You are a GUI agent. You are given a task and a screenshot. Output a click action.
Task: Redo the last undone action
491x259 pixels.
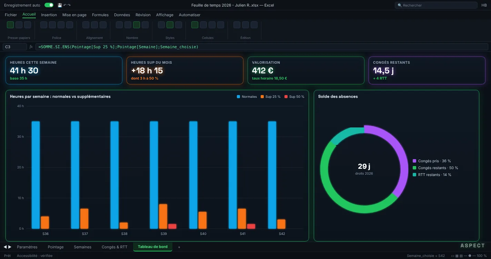pos(69,5)
